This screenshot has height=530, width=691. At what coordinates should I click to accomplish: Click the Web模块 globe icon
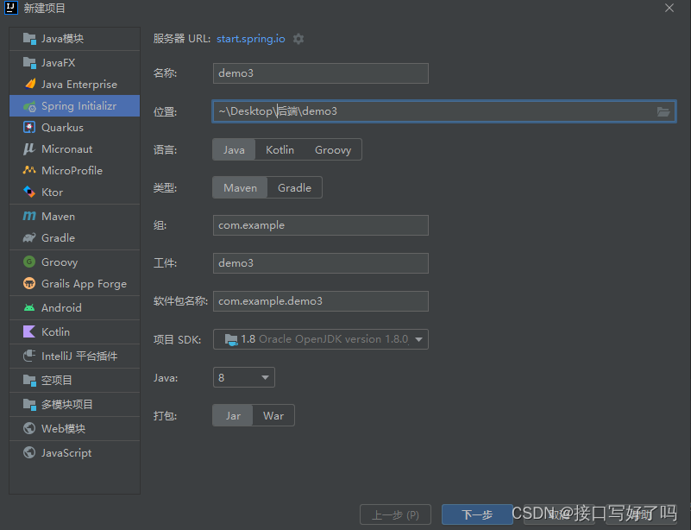point(29,428)
